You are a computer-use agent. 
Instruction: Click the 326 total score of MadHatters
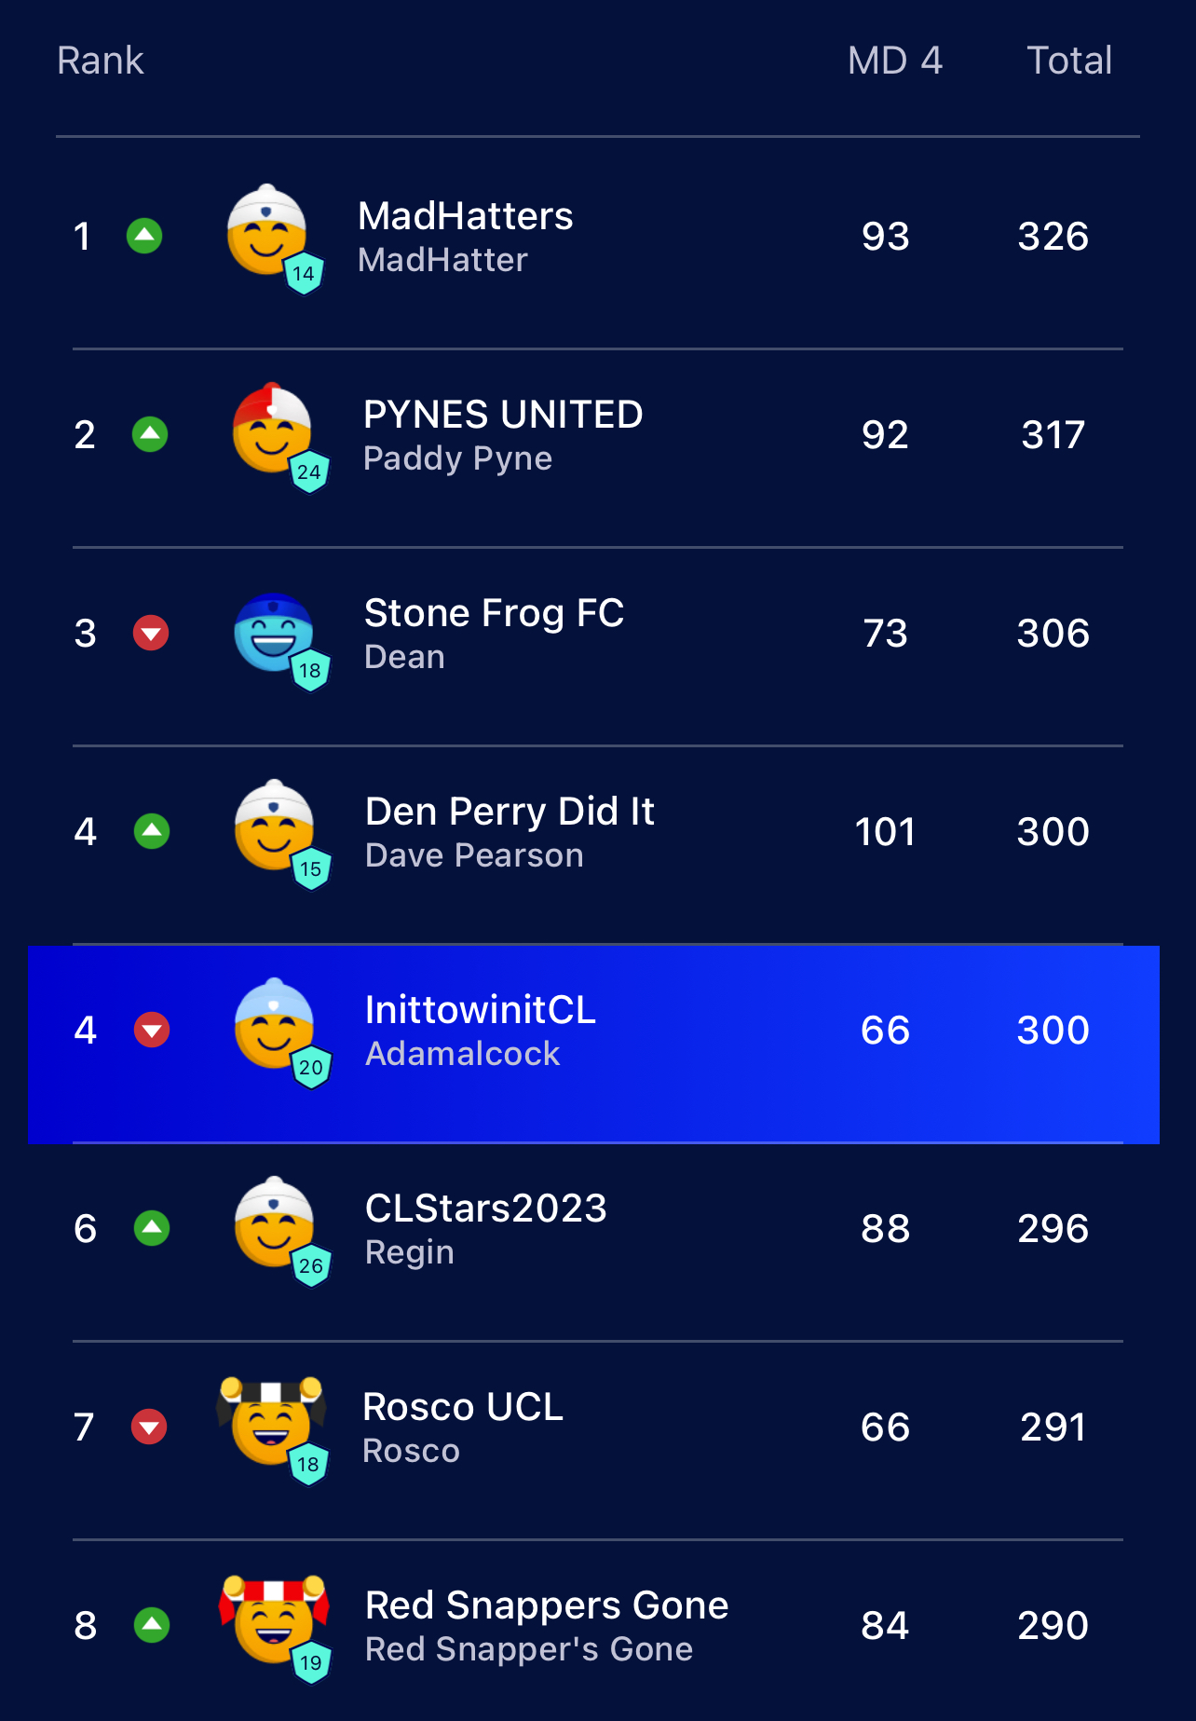[x=1053, y=237]
